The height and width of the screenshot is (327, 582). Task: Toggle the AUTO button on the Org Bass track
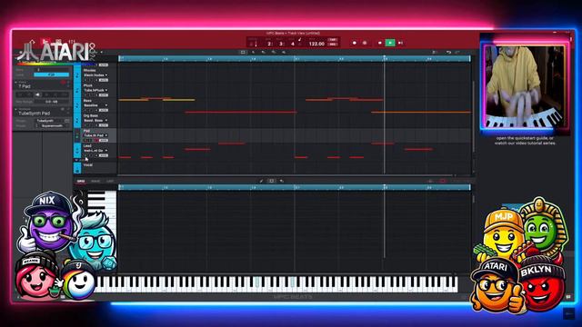[x=103, y=125]
